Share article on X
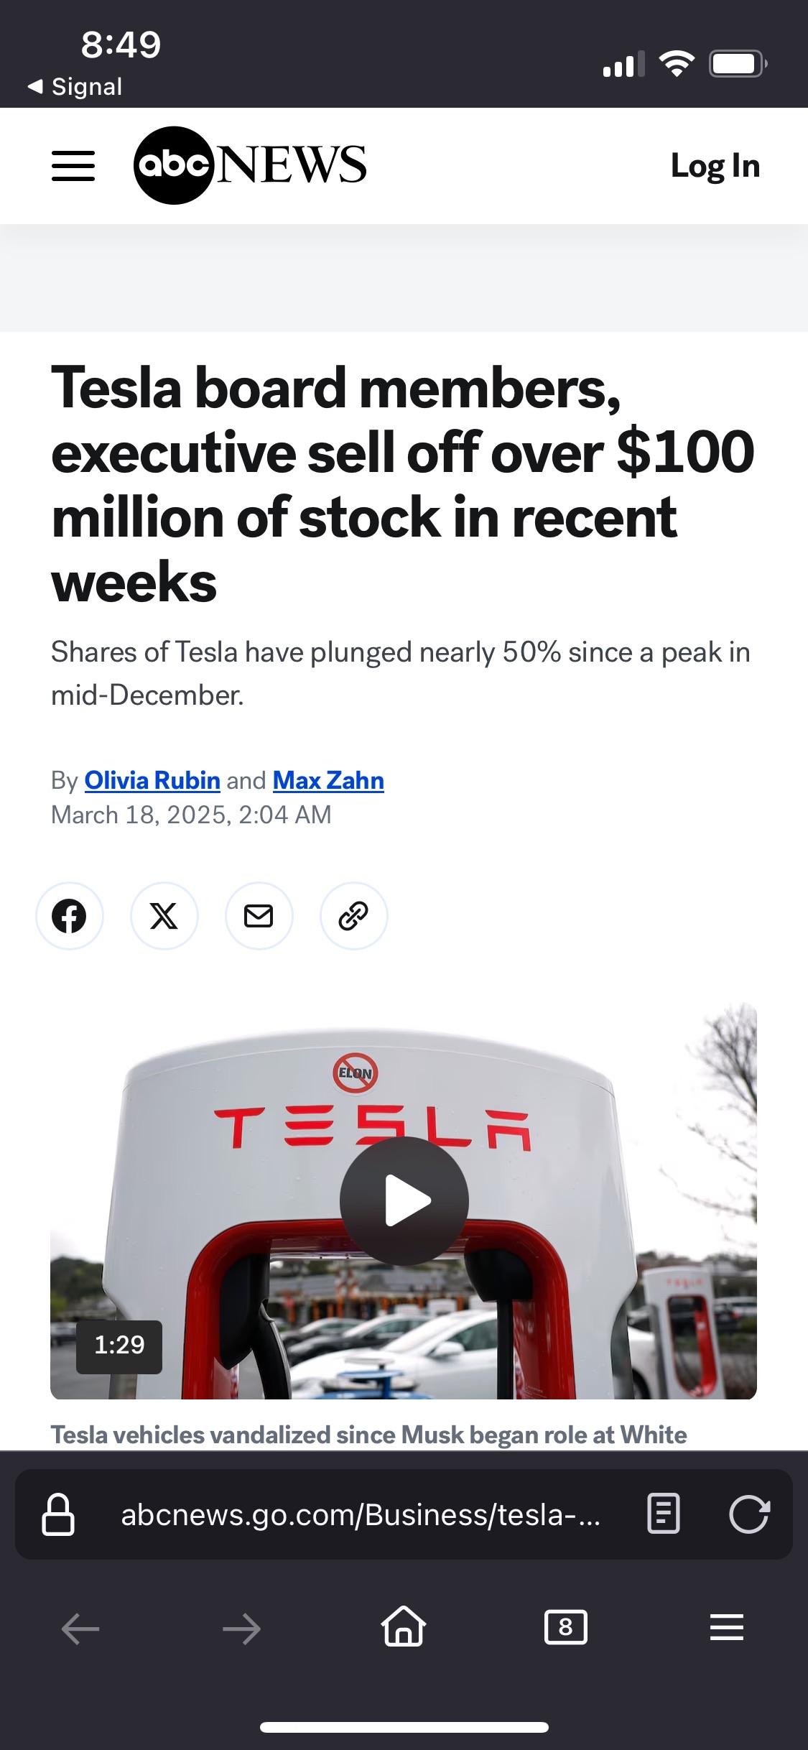Viewport: 808px width, 1750px height. [x=164, y=916]
